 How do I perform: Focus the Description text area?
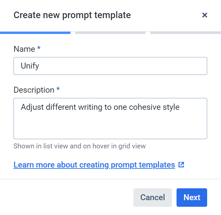(110, 118)
